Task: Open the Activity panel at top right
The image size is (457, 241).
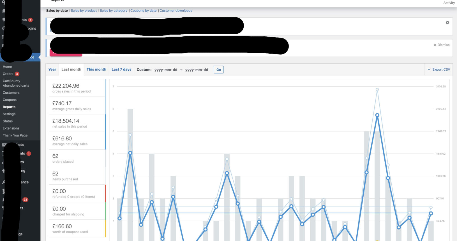Action: point(449,3)
